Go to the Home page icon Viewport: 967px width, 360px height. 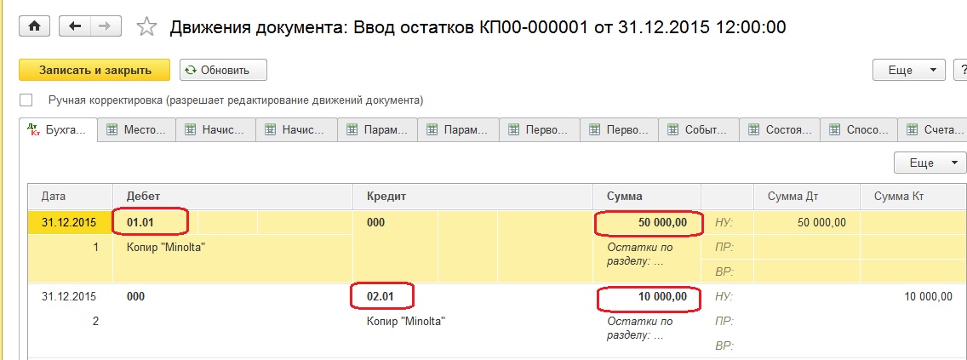35,26
